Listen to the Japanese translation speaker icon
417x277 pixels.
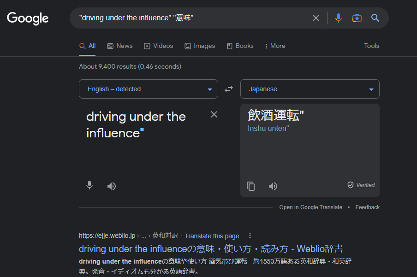[273, 186]
